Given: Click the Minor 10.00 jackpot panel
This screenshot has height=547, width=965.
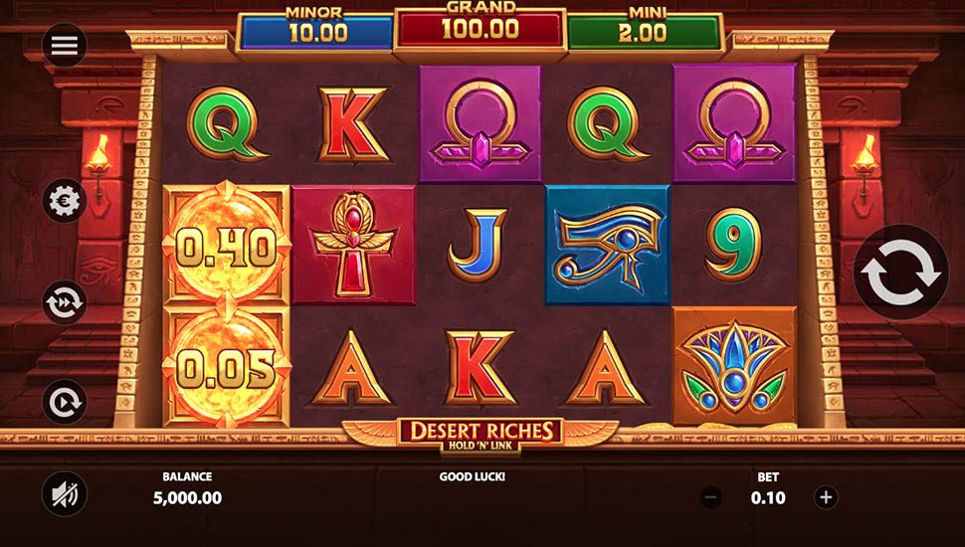Looking at the screenshot, I should click(x=316, y=32).
